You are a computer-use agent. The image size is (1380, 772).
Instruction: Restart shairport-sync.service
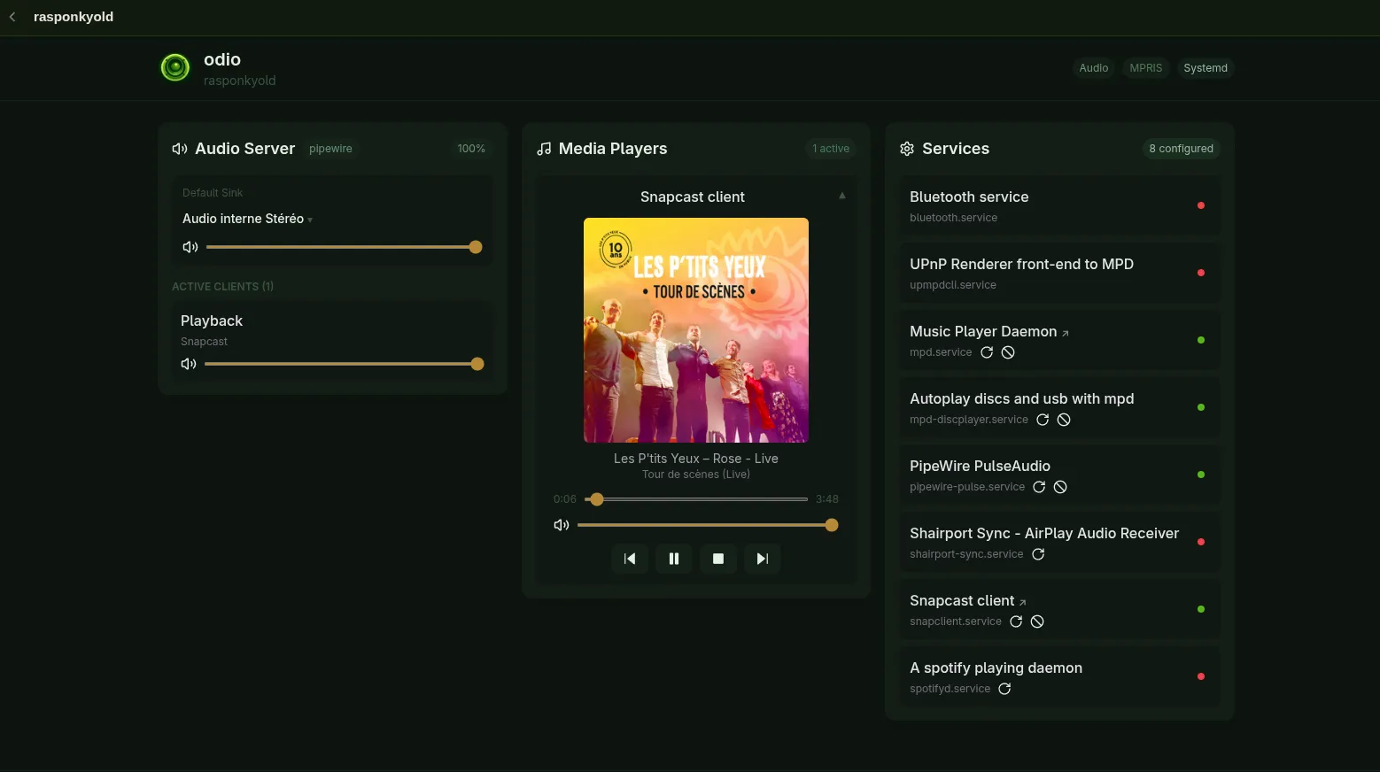[x=1038, y=554]
